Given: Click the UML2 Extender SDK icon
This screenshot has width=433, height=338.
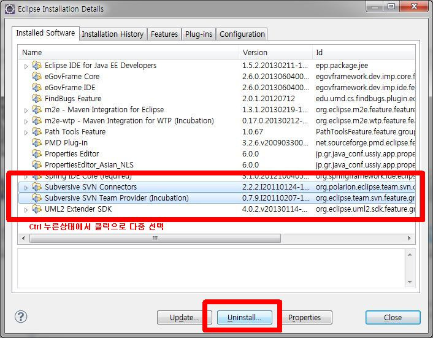Looking at the screenshot, I should (37, 209).
